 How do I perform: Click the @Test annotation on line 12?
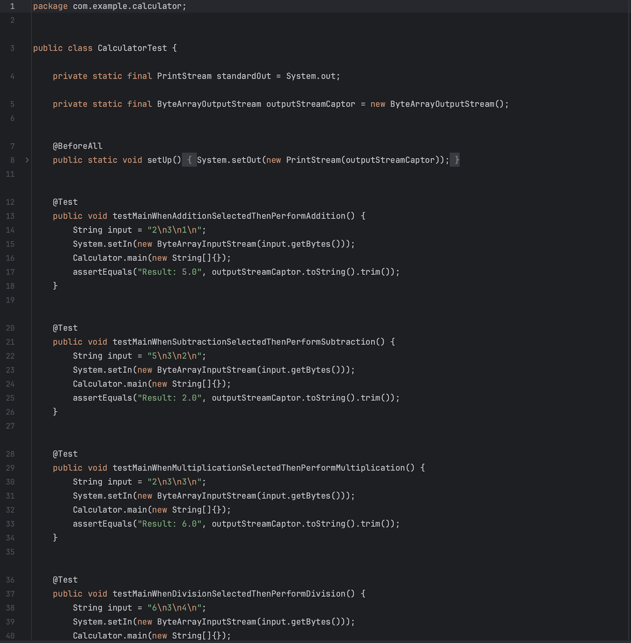65,202
